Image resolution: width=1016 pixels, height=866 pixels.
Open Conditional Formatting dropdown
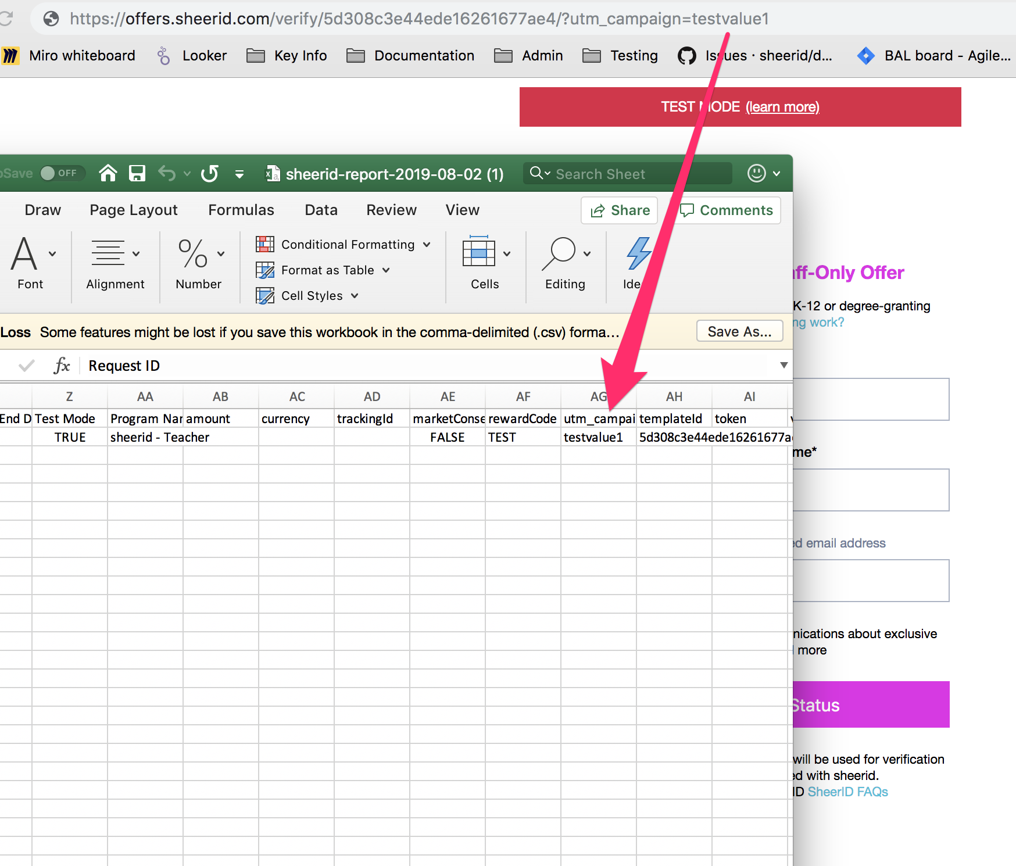point(344,245)
